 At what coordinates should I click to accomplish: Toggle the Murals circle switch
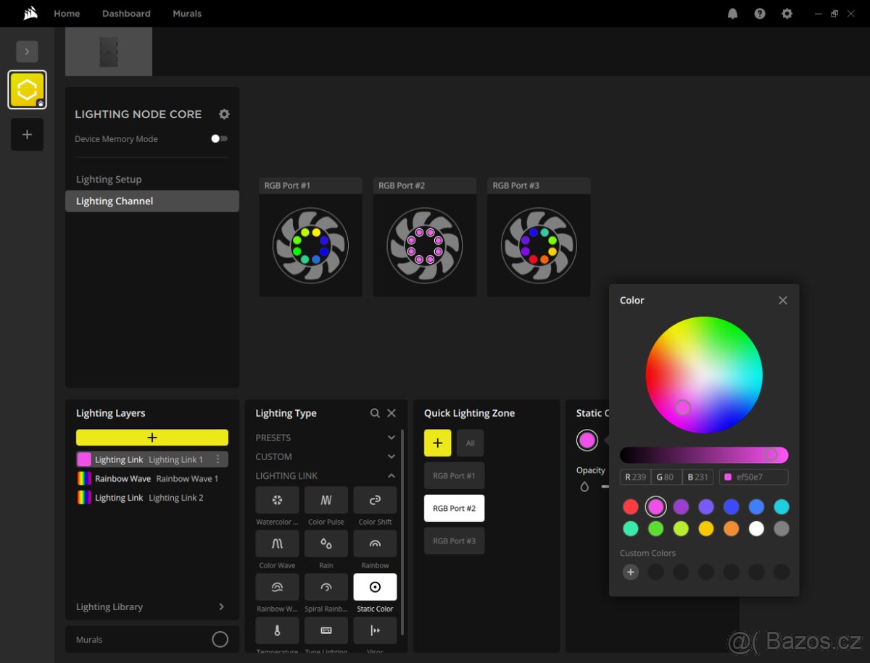point(220,639)
